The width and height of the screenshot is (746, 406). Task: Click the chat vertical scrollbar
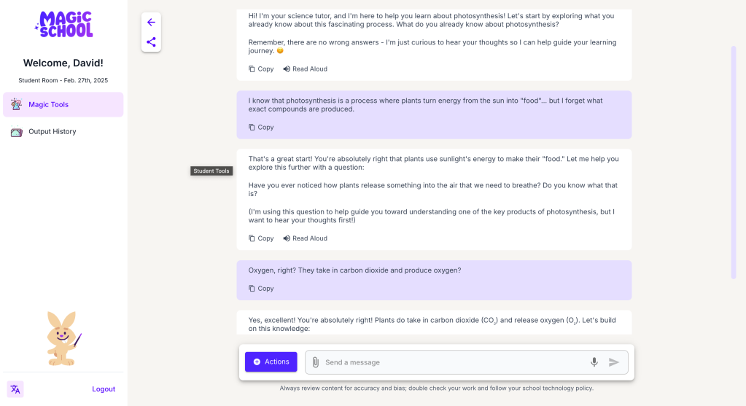[x=734, y=162]
